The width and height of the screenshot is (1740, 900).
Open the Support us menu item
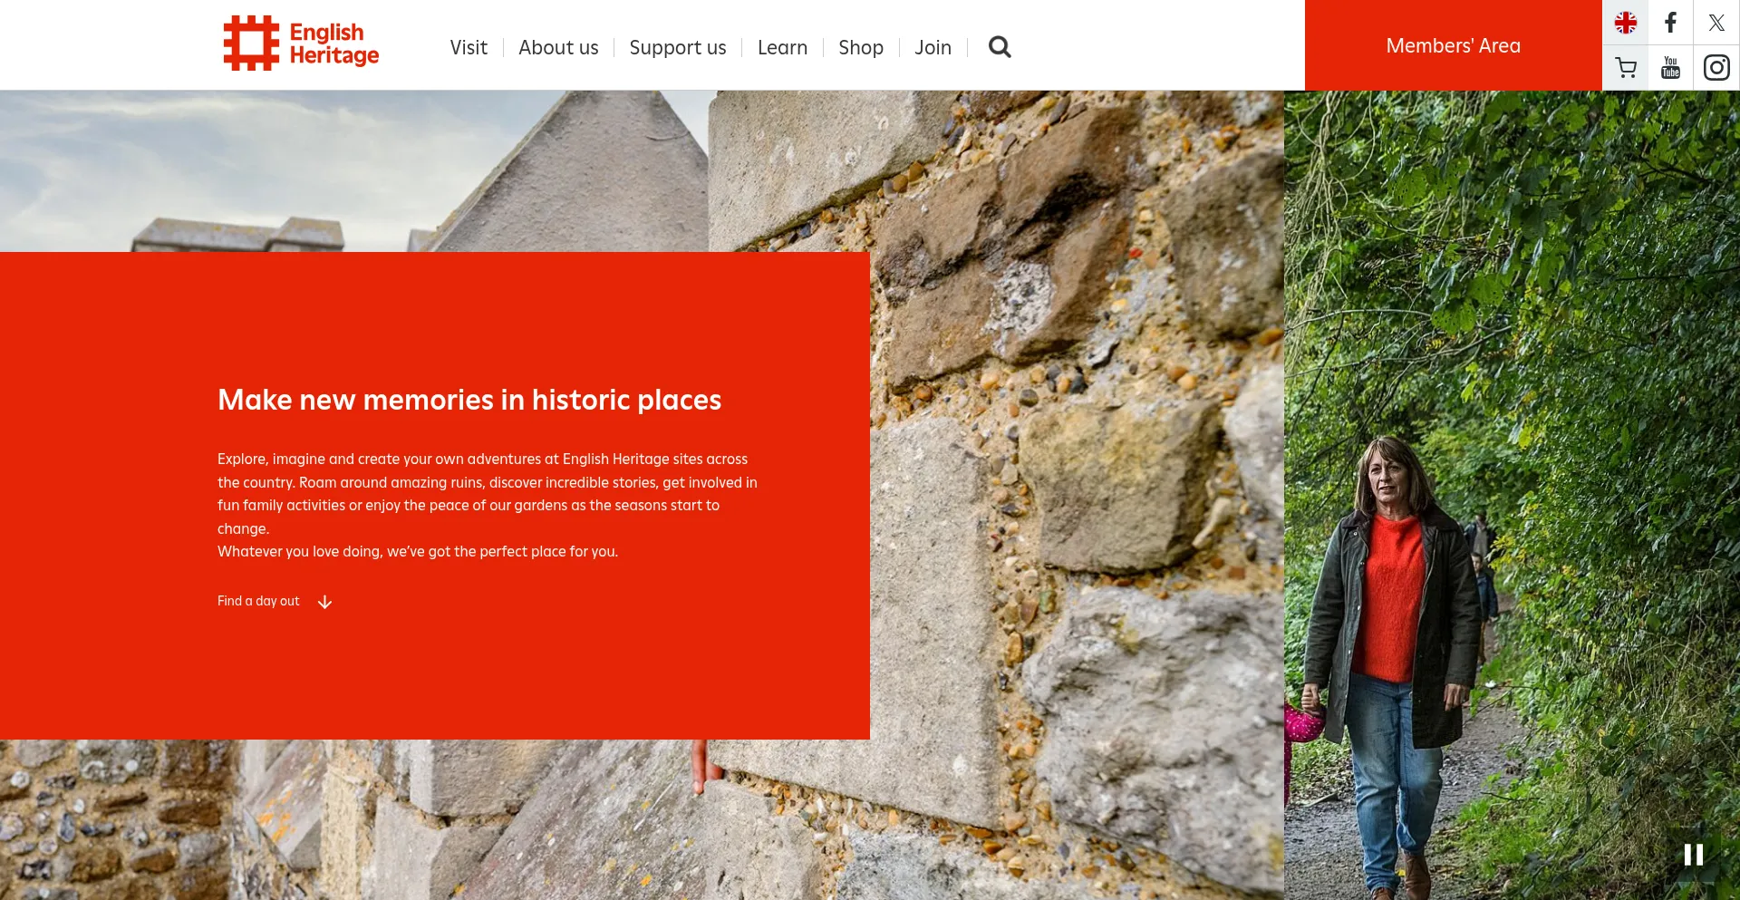click(678, 47)
